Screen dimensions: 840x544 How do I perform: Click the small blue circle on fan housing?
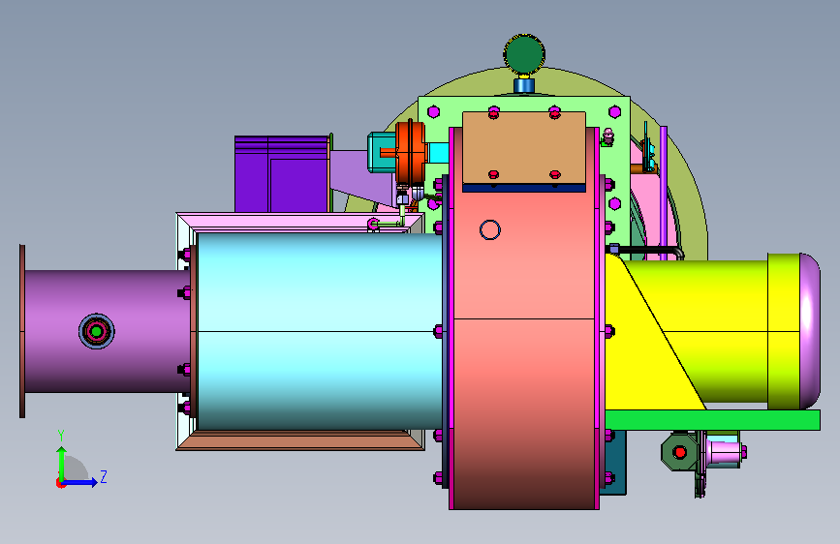[489, 229]
